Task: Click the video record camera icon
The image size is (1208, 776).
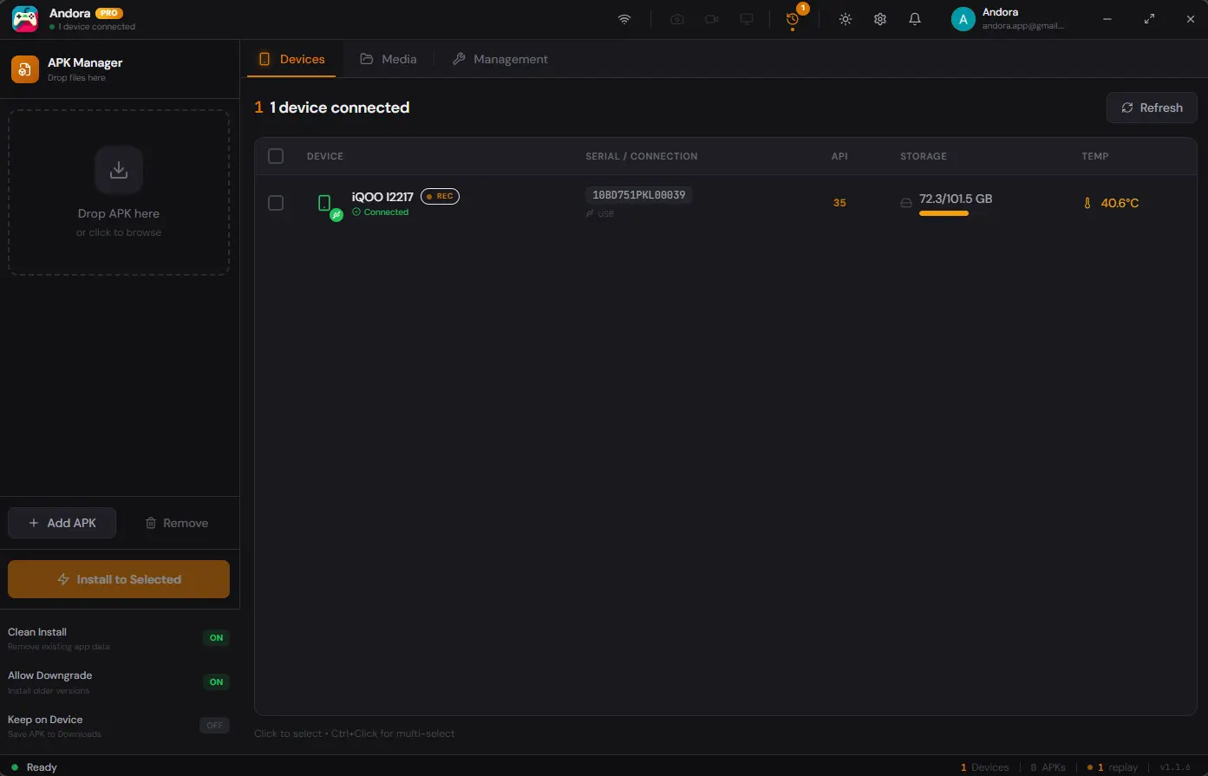Action: [x=712, y=19]
